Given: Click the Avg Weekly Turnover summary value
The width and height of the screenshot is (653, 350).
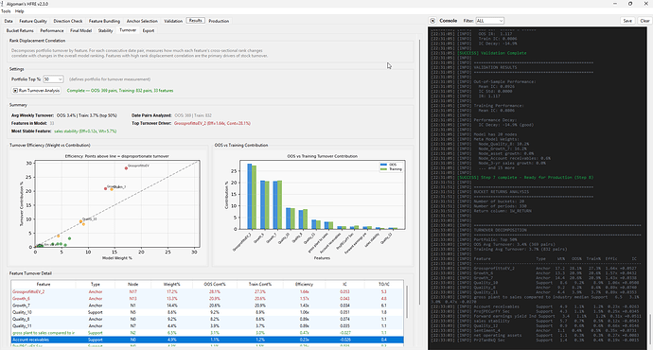Looking at the screenshot, I should 86,115.
